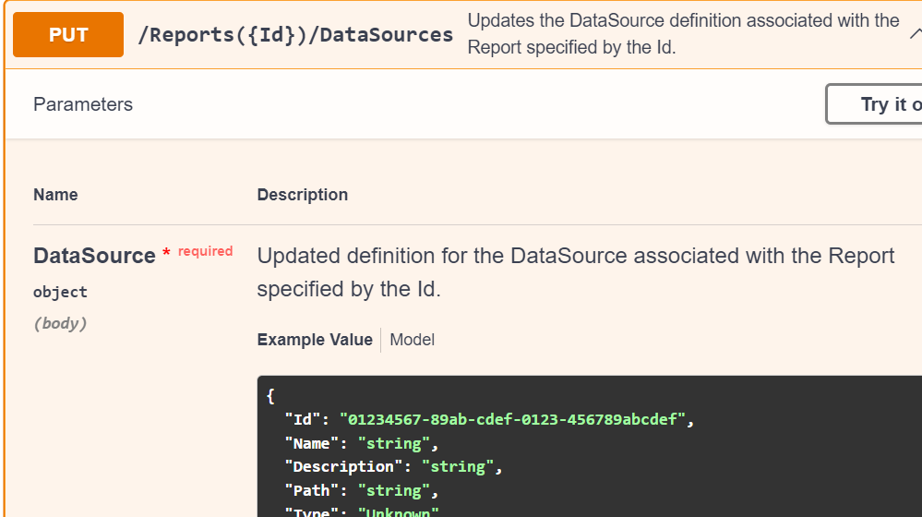The height and width of the screenshot is (517, 922).
Task: Click the paragraph starting with 'Updated definition for the DataSource'
Action: 576,272
